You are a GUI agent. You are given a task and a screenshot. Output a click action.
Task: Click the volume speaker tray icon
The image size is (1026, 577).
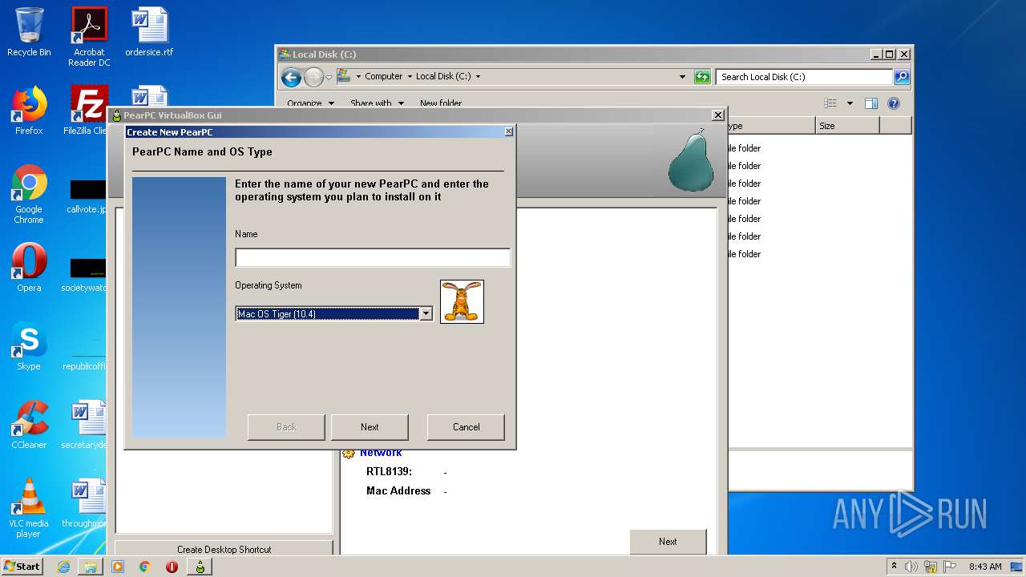[911, 567]
